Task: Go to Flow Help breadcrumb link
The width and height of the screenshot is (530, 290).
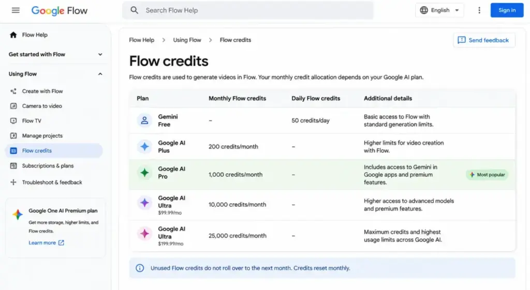Action: click(x=141, y=40)
